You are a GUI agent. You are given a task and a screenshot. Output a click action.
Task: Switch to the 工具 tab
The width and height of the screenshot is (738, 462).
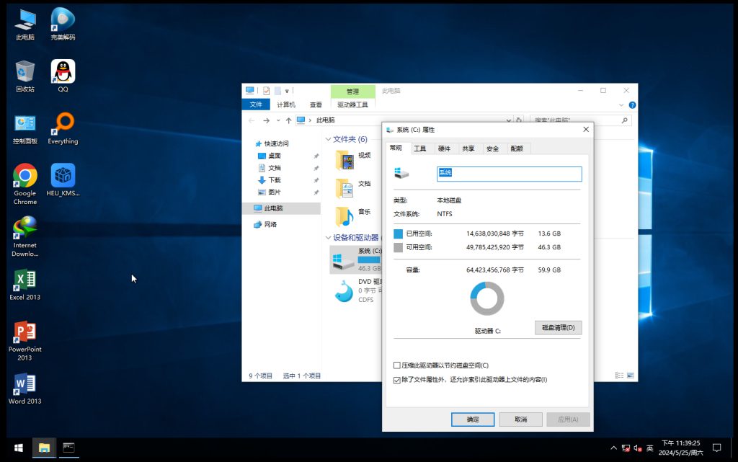(x=419, y=148)
